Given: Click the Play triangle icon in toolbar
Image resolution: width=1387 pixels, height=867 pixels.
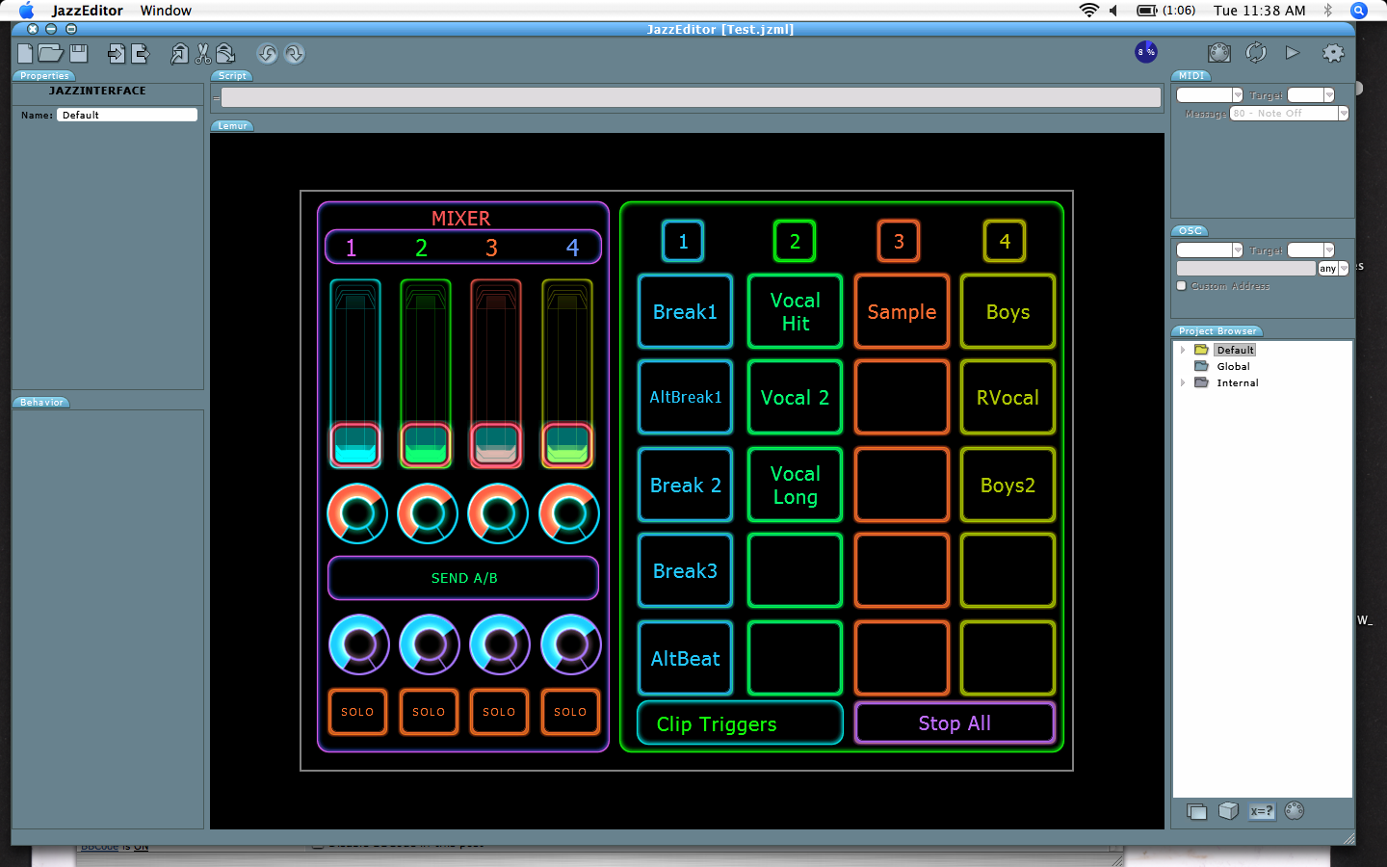Looking at the screenshot, I should (1293, 53).
